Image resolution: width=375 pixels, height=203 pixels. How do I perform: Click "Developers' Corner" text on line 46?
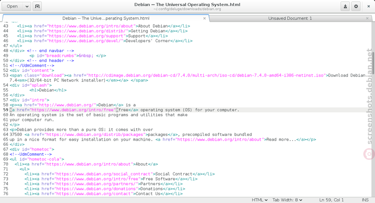point(148,41)
